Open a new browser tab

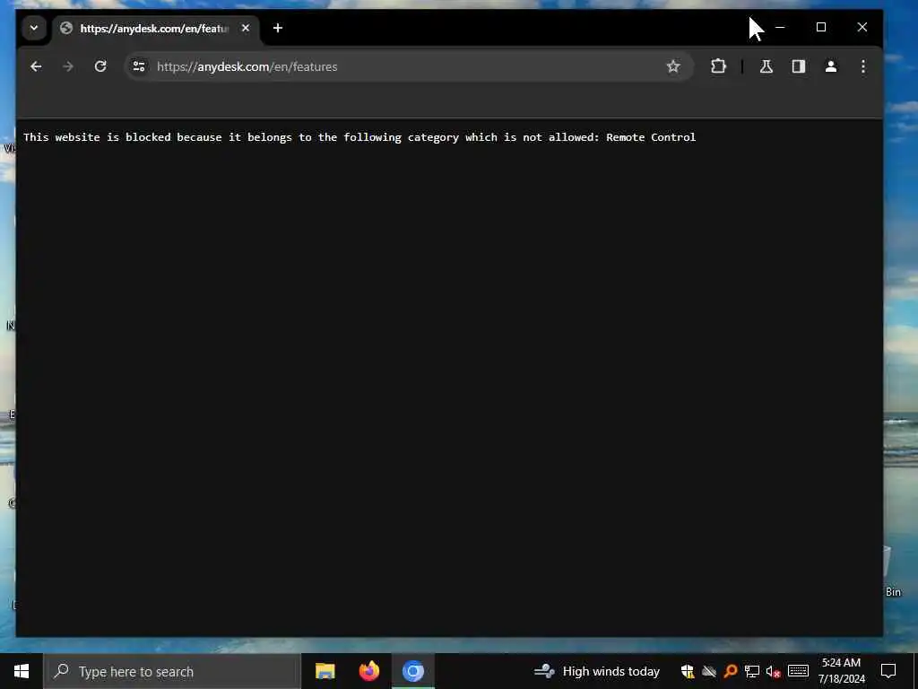(x=278, y=28)
